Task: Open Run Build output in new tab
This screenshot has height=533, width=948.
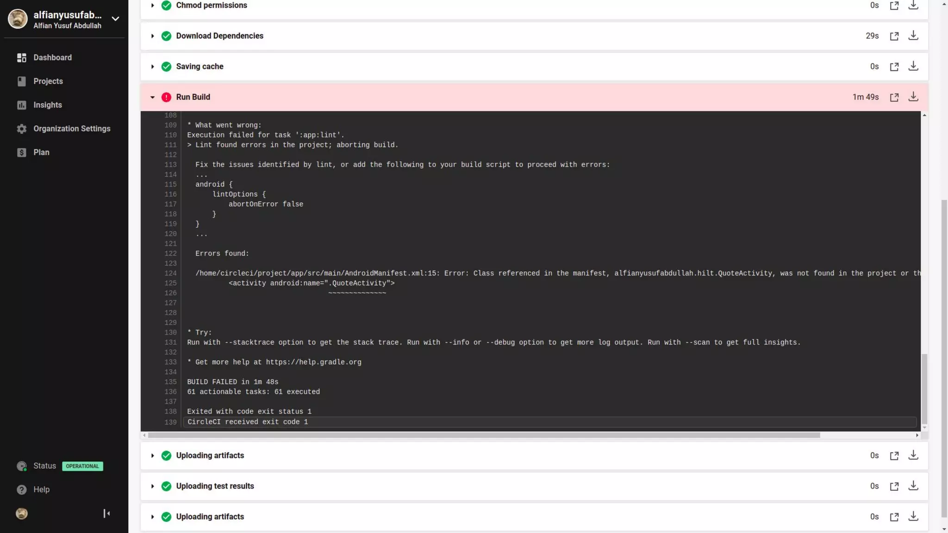Action: coord(894,97)
